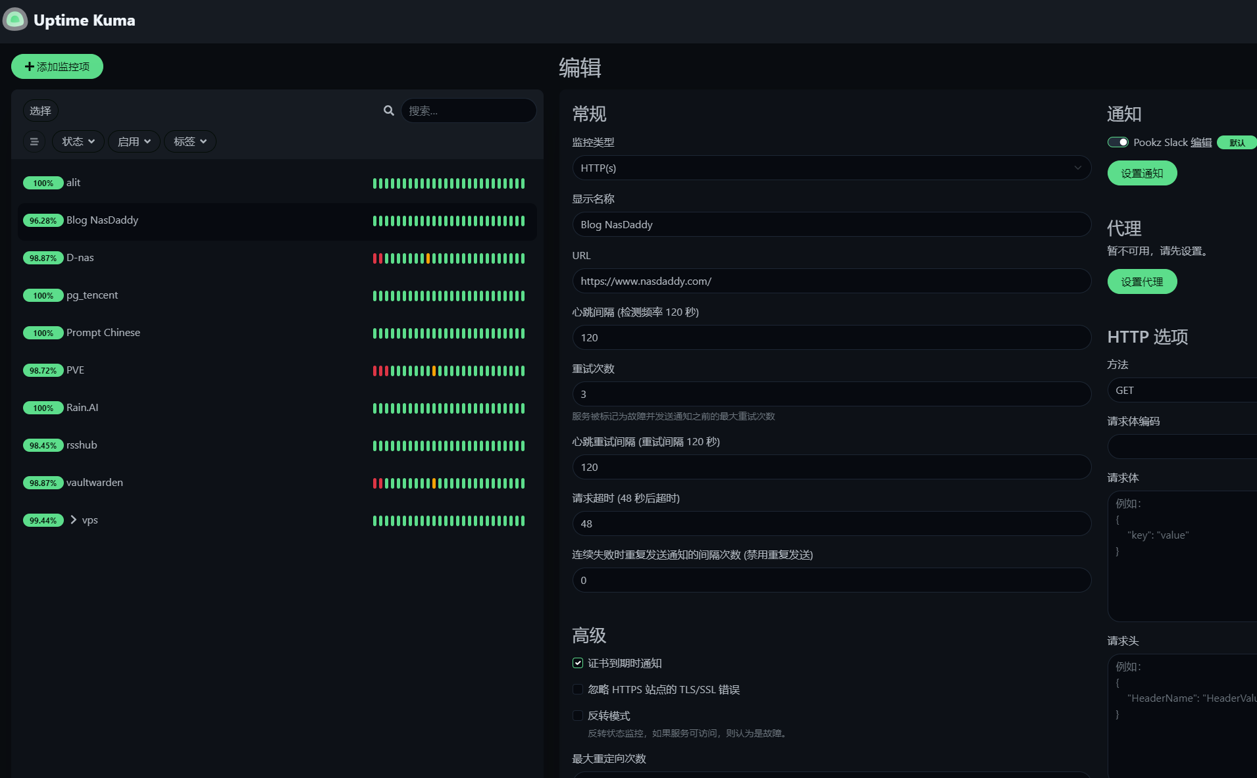Open the 标签 filter dropdown
1257x778 pixels.
click(x=190, y=141)
